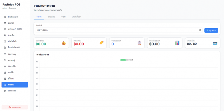
Task: Click the red ฿0.00 discount value
Action: pos(79,44)
